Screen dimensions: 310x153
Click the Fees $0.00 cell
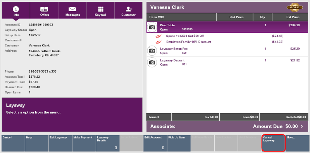click(x=239, y=117)
